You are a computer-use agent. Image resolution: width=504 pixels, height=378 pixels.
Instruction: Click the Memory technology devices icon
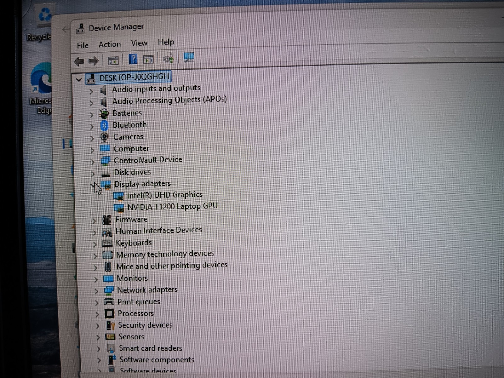tap(108, 255)
